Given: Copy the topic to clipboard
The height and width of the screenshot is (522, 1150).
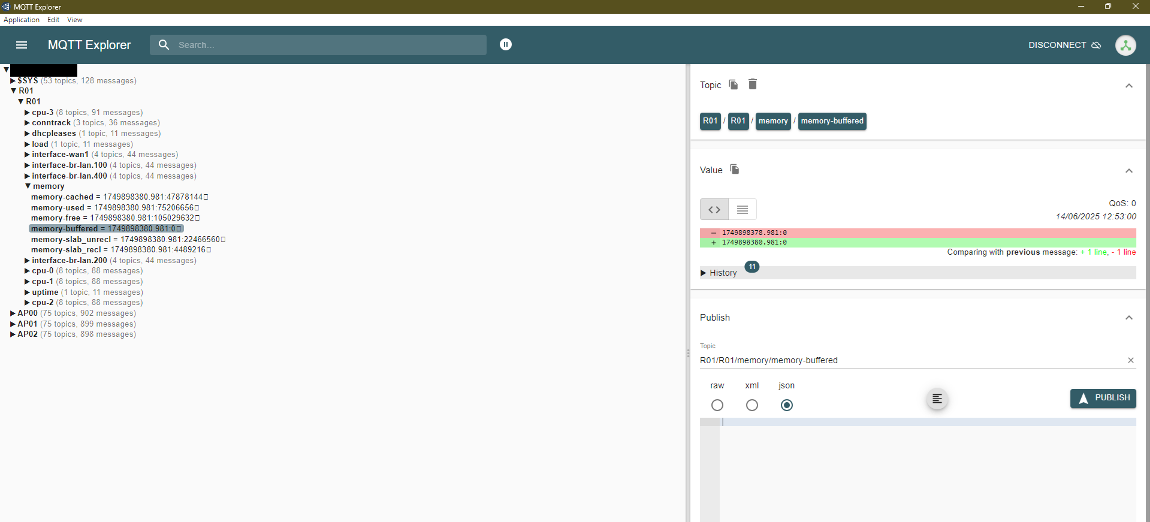Looking at the screenshot, I should [x=734, y=85].
